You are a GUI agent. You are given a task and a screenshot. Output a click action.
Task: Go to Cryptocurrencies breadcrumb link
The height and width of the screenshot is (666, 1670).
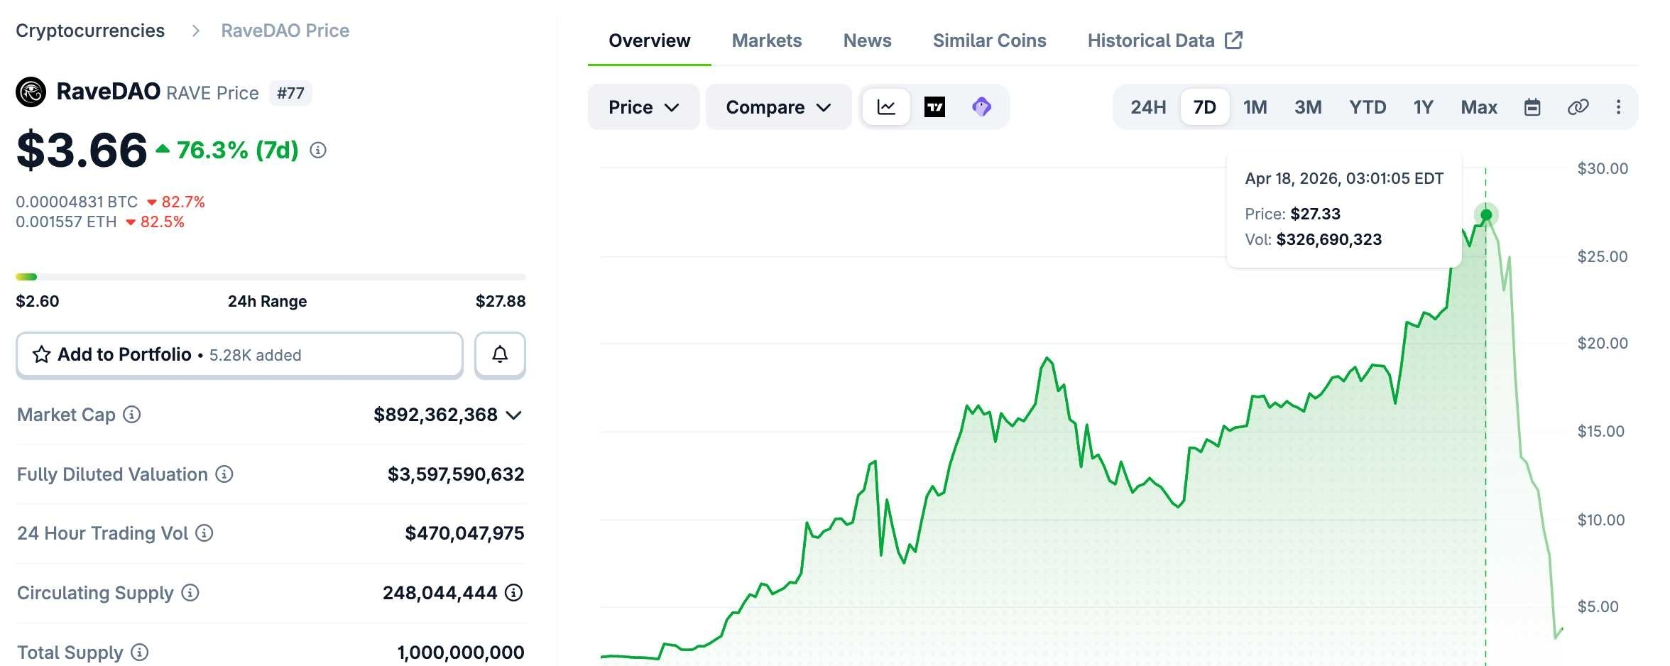90,31
